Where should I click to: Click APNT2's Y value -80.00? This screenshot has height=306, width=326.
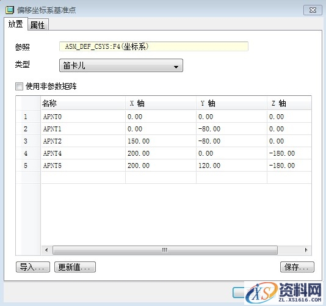coord(231,141)
